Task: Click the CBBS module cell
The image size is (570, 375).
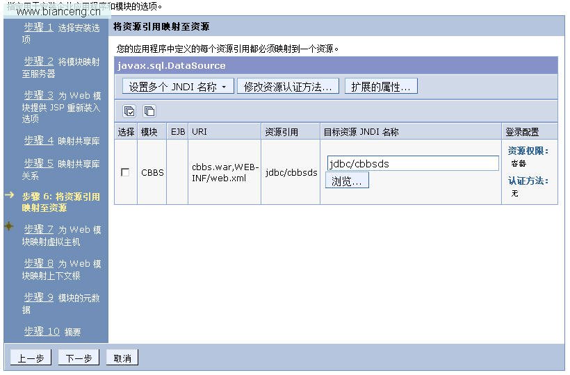Action: tap(152, 172)
